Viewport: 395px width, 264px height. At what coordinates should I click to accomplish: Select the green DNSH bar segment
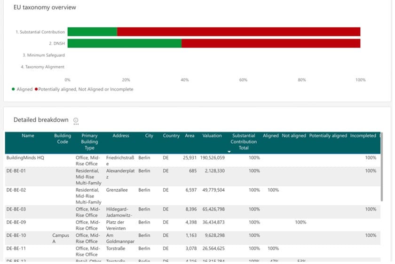click(x=125, y=43)
